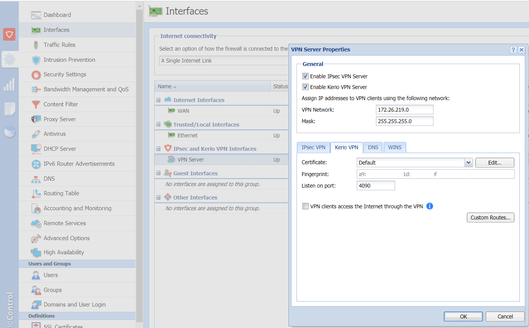Click the red Kerio shield logo

[x=9, y=35]
